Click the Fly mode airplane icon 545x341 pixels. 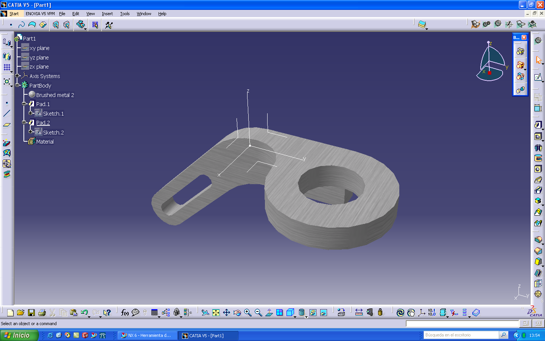point(205,313)
